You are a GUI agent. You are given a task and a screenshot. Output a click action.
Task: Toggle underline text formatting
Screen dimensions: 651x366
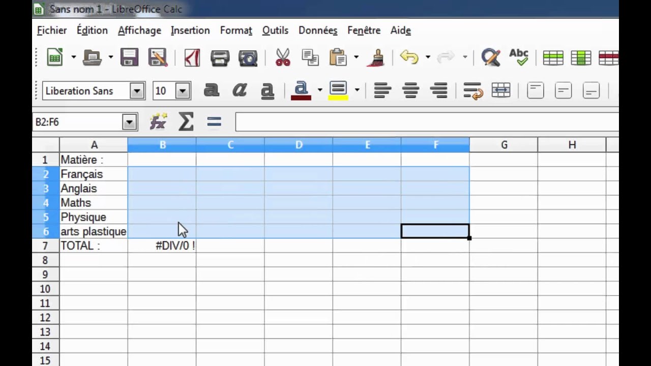267,91
